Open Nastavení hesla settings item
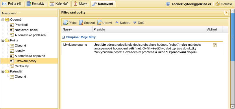 pos(26,30)
